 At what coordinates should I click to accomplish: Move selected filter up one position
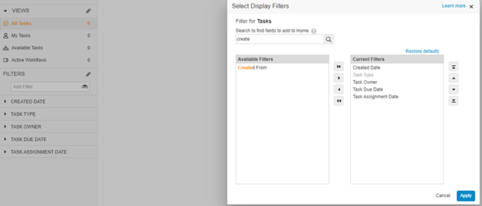[453, 78]
